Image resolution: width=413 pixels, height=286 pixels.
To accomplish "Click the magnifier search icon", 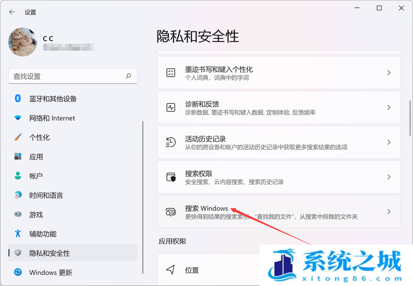I will click(128, 76).
